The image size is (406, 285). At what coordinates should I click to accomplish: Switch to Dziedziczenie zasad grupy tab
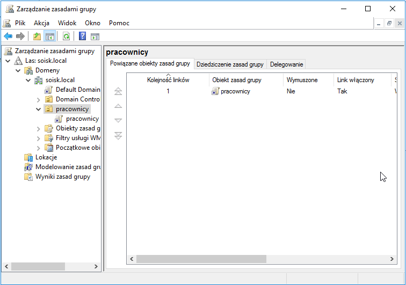pos(230,64)
